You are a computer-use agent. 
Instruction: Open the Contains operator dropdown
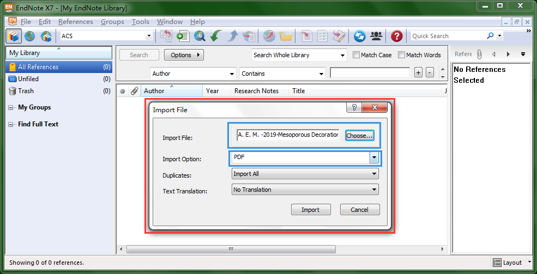point(321,74)
